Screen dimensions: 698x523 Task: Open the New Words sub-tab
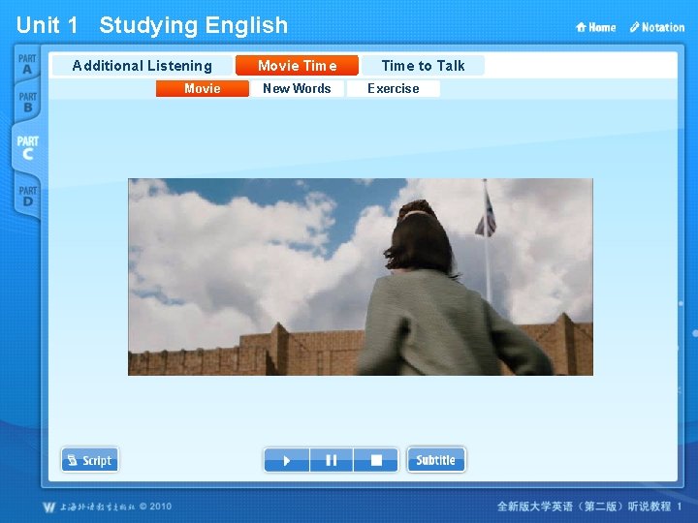[x=297, y=88]
